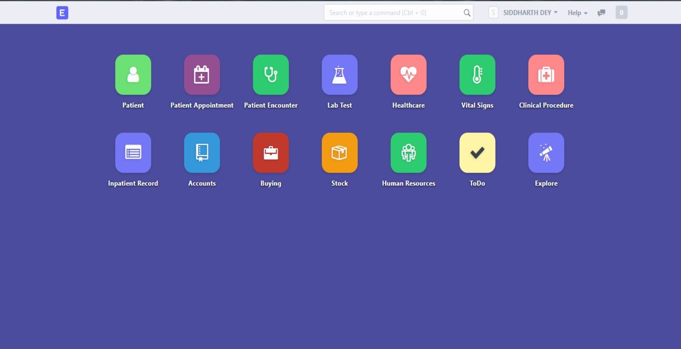This screenshot has height=349, width=681.
Task: Open the Lab Test flask icon
Action: click(x=339, y=75)
